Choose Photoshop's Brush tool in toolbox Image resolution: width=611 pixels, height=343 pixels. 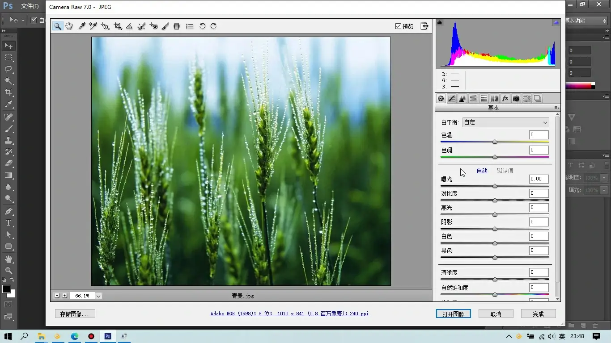(x=8, y=129)
